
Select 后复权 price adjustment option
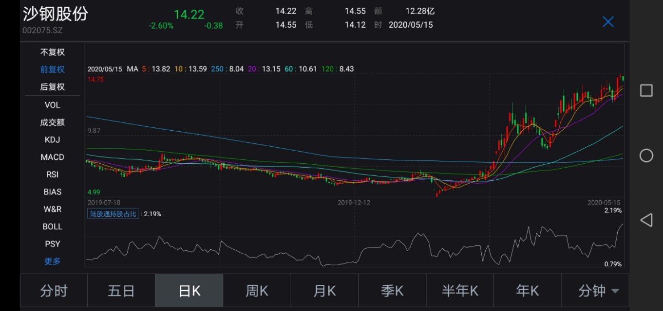point(52,87)
